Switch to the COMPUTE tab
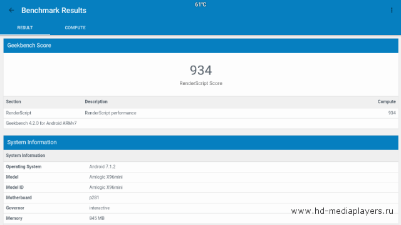 (x=75, y=27)
